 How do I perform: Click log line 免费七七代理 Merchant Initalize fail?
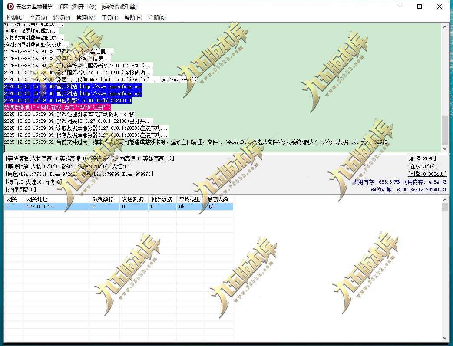point(100,79)
